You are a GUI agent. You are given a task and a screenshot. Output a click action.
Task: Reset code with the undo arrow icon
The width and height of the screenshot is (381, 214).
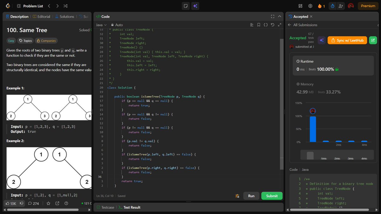click(x=273, y=25)
